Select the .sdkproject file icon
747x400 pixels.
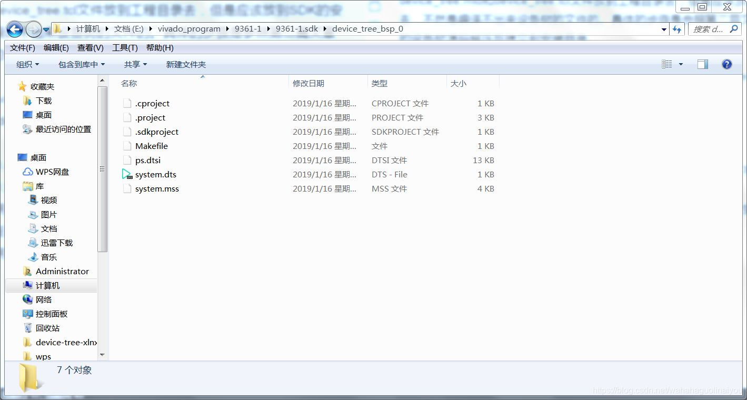pos(127,132)
